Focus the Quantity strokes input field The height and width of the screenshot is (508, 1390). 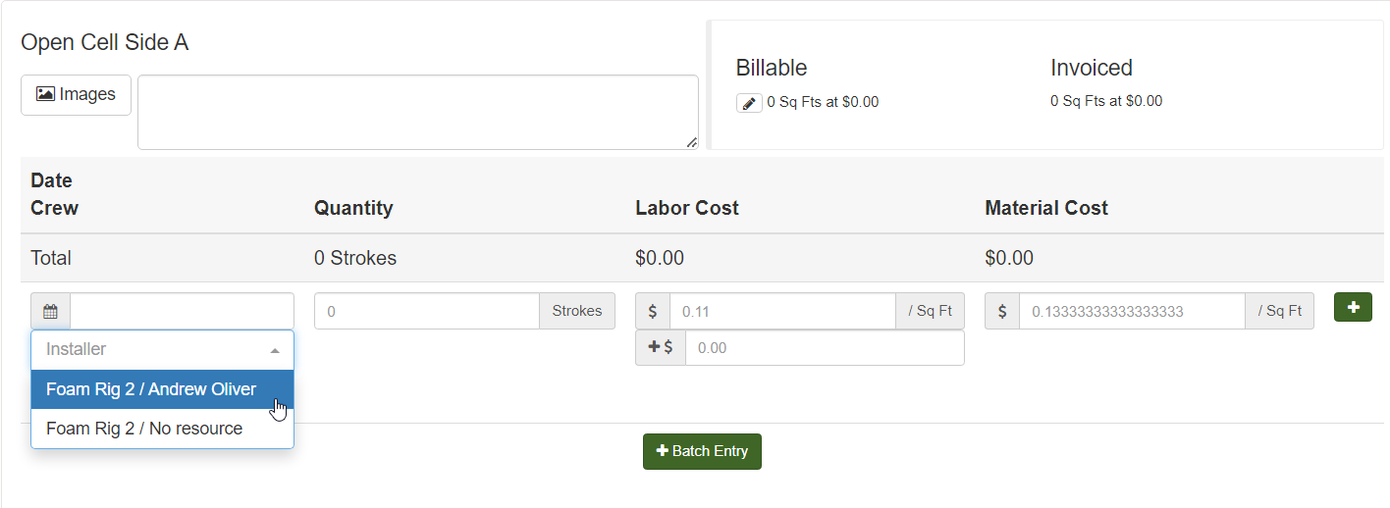[x=427, y=311]
